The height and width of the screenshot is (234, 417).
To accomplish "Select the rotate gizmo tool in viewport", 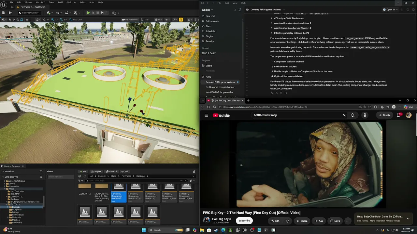I will tap(18, 19).
